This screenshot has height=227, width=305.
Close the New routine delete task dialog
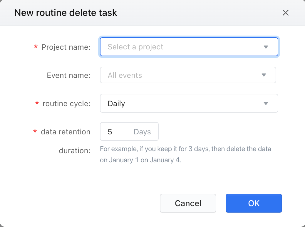(x=285, y=13)
